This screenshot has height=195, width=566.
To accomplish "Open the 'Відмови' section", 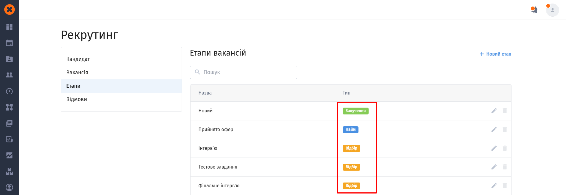I will coord(77,99).
